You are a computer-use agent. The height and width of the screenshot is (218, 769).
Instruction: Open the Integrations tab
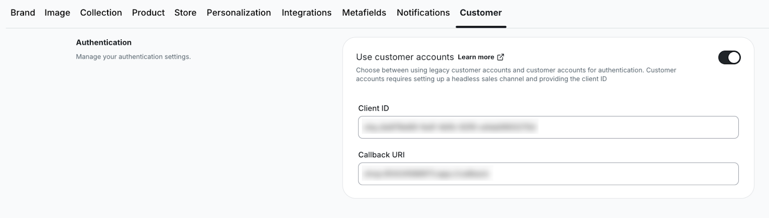(x=306, y=13)
